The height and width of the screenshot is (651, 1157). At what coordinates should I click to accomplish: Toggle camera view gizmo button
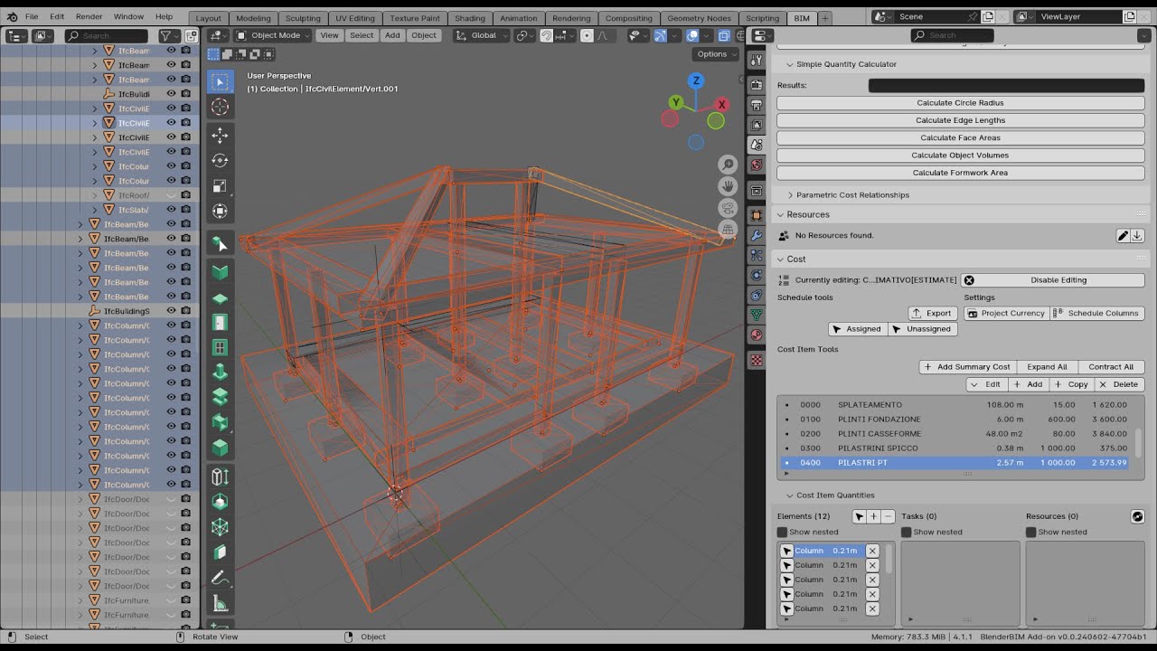[x=728, y=208]
